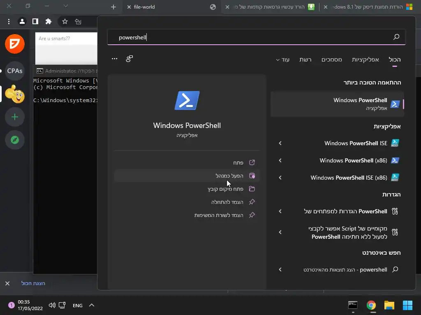421x315 pixels.
Task: Click the green plus add server button
Action: click(15, 117)
